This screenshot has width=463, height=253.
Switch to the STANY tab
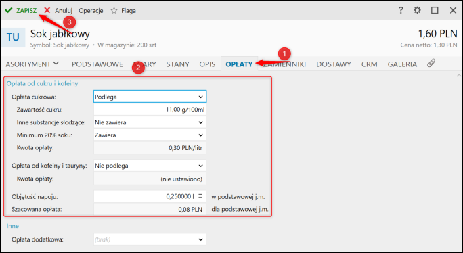(x=177, y=64)
